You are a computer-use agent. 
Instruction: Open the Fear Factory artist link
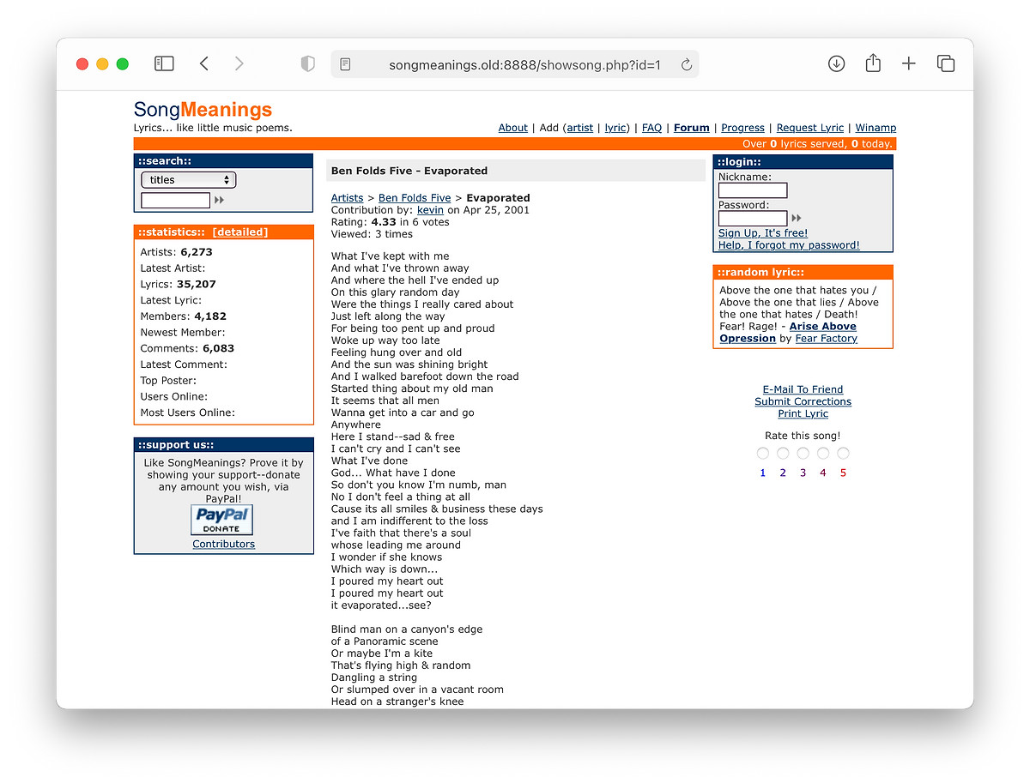(x=827, y=339)
